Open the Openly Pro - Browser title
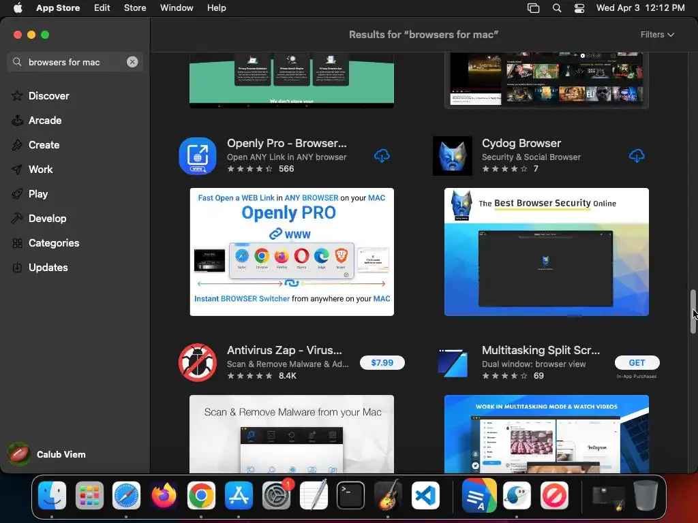Image resolution: width=698 pixels, height=523 pixels. point(287,143)
